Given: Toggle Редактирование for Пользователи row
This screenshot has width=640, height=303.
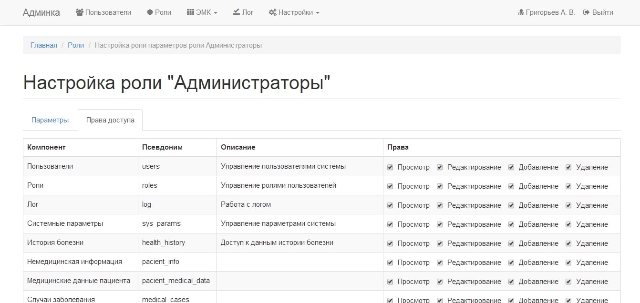Looking at the screenshot, I should coord(440,167).
